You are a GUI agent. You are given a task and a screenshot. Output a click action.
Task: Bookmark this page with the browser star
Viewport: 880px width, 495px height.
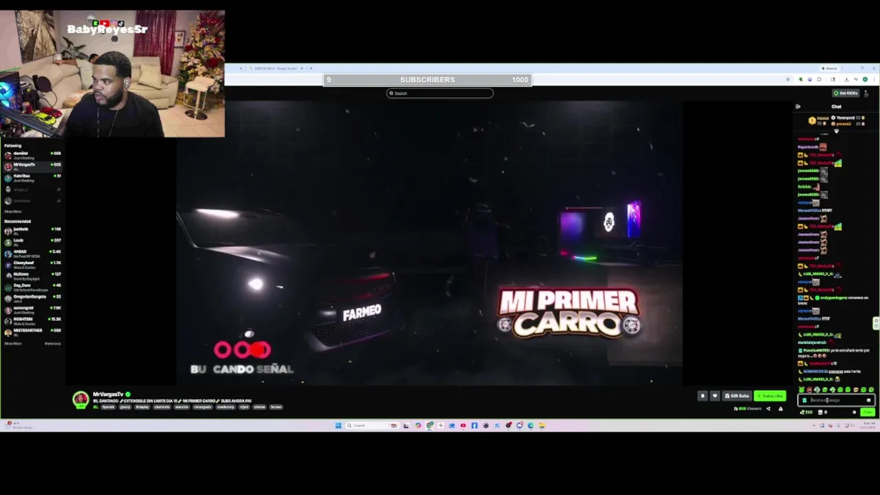tap(788, 80)
